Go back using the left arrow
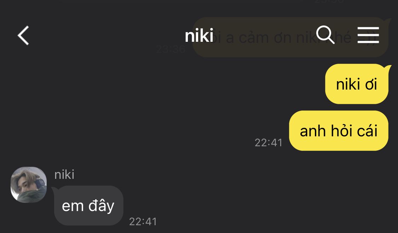The image size is (398, 233). click(x=23, y=35)
